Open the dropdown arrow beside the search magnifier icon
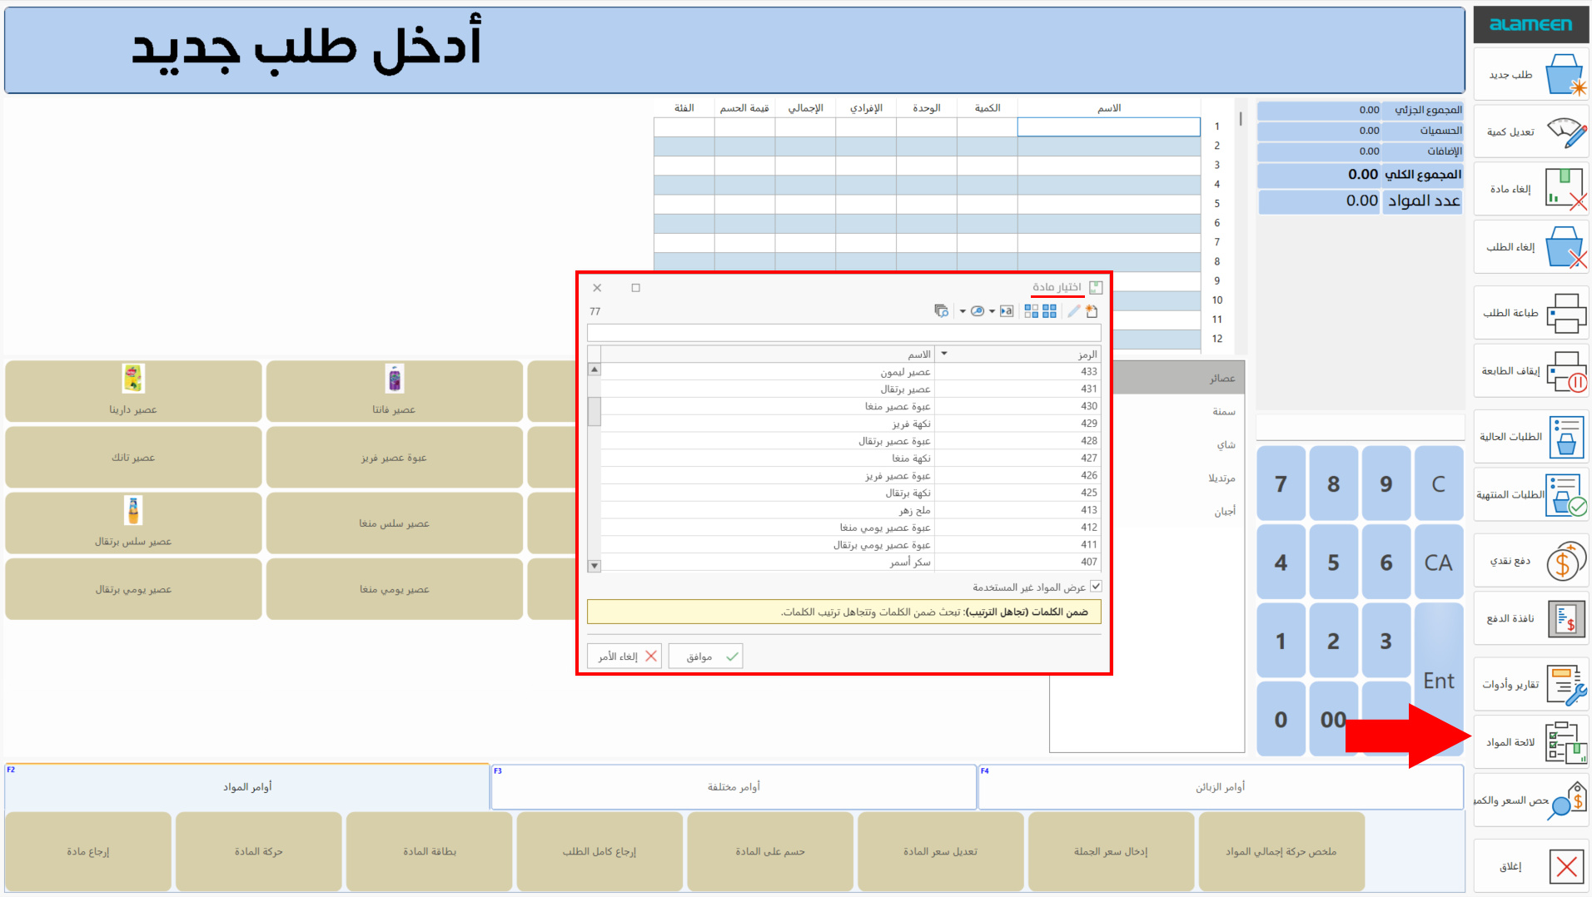Screen dimensions: 1592x897 coord(992,311)
